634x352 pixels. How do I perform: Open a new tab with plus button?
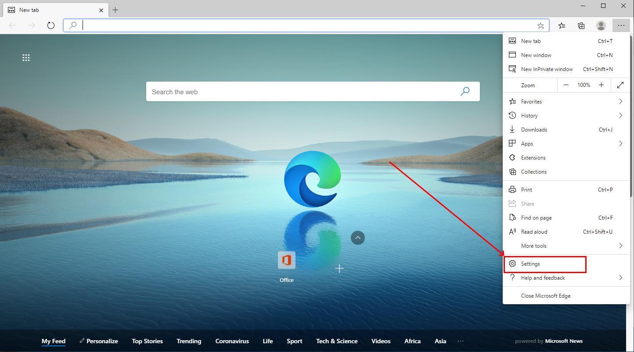click(x=115, y=10)
